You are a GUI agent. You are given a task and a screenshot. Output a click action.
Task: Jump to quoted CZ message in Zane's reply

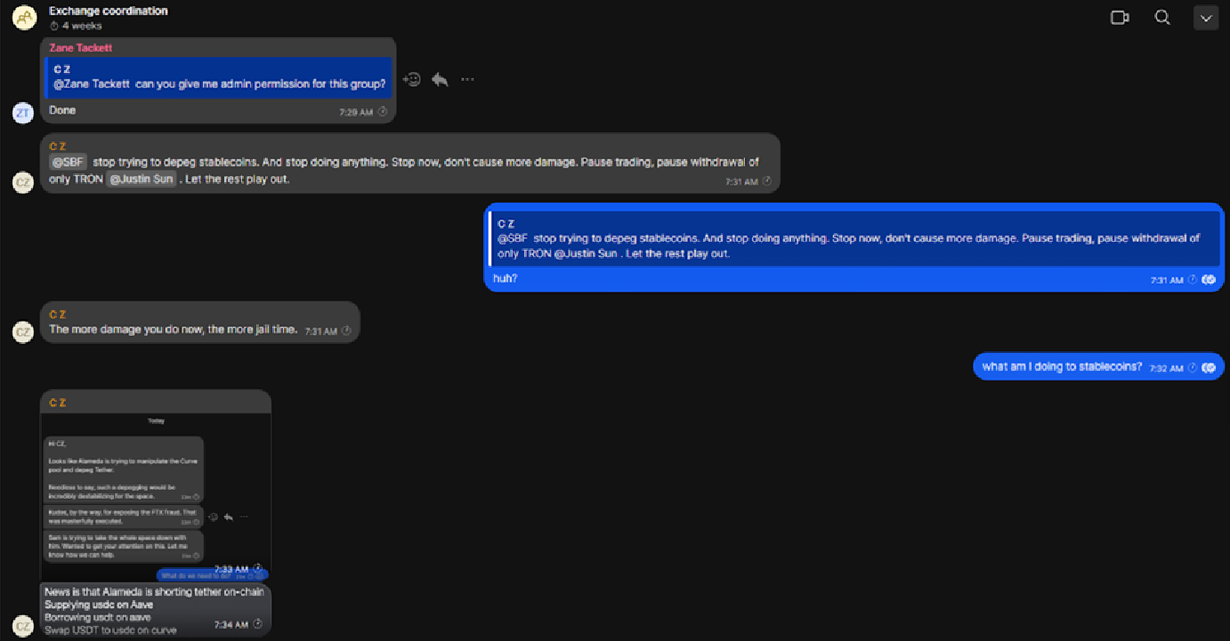click(x=219, y=77)
